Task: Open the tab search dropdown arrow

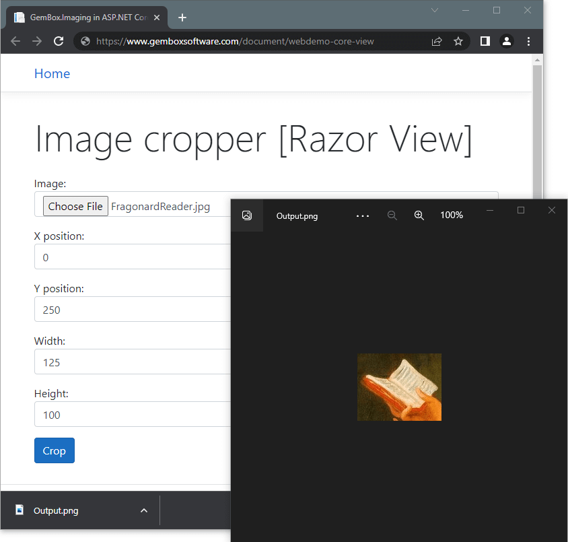Action: (435, 10)
